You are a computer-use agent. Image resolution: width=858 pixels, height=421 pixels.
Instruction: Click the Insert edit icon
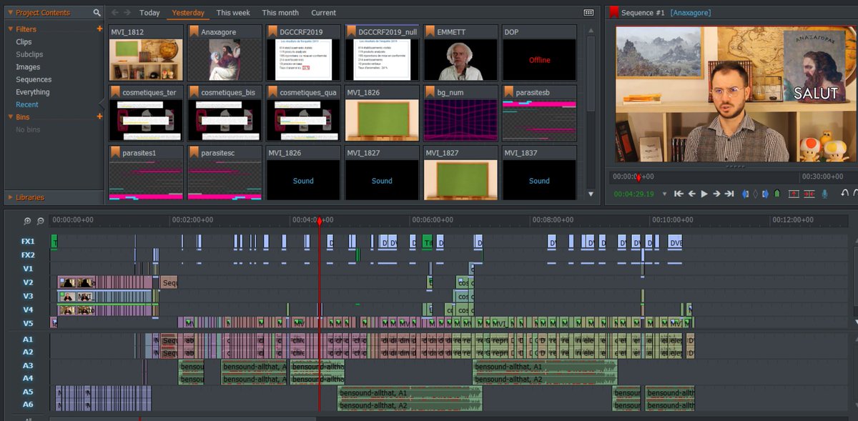pyautogui.click(x=794, y=193)
